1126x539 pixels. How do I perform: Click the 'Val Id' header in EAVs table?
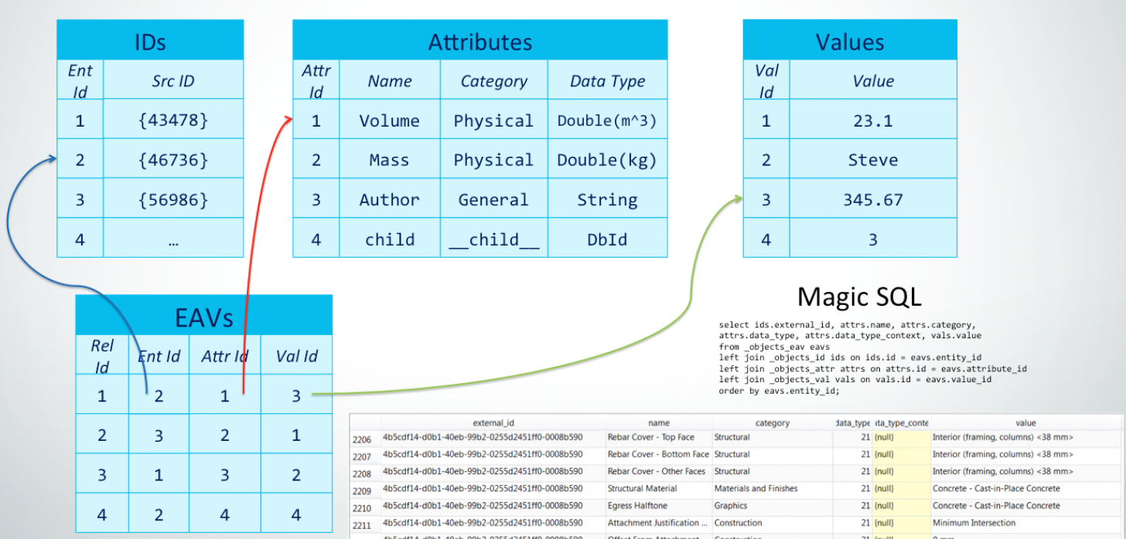[x=297, y=355]
